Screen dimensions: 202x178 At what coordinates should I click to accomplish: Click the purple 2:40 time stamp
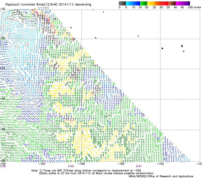pyautogui.click(x=71, y=166)
